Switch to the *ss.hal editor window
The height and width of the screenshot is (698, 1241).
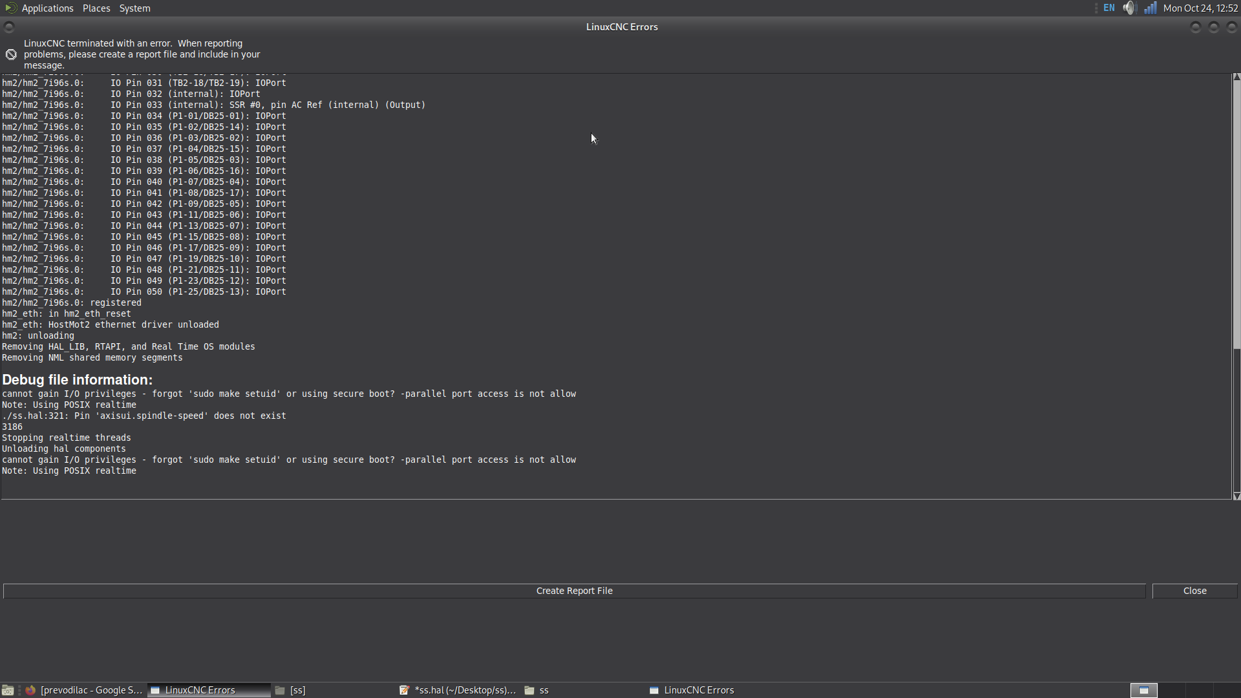[x=458, y=690]
